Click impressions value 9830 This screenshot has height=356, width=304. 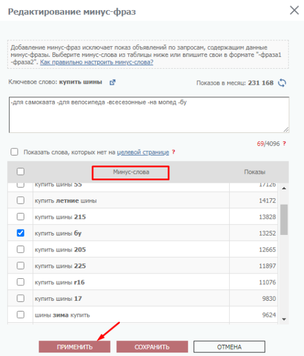coord(269,299)
